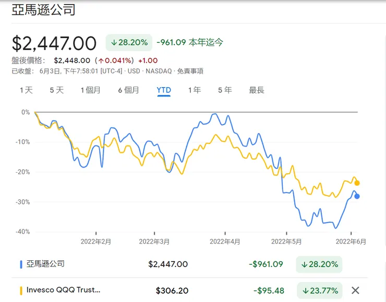Click the 已收盤 closing timestamp text
This screenshot has height=302, width=386.
pos(67,71)
